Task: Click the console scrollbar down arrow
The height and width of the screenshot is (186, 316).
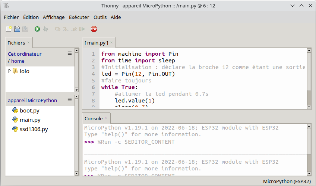Action: tap(309, 173)
